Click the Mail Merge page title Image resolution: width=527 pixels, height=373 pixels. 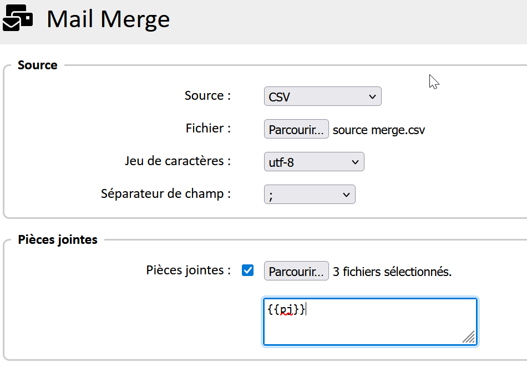[x=108, y=19]
